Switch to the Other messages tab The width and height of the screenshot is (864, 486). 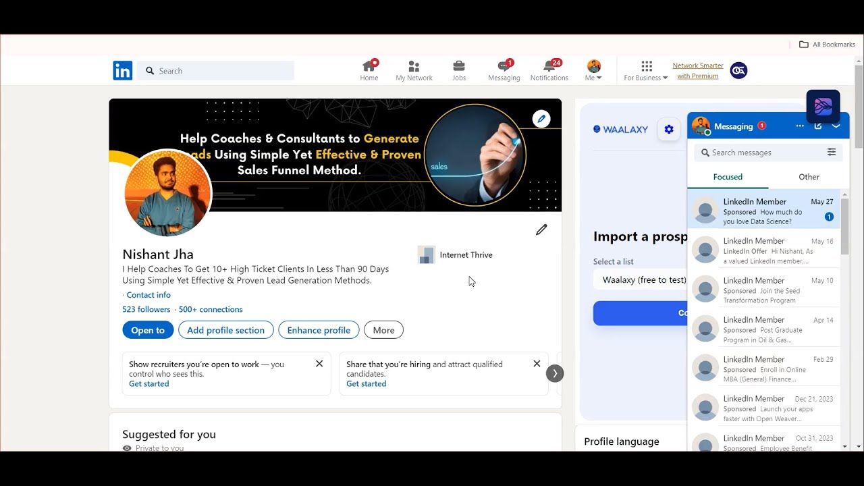(x=809, y=177)
